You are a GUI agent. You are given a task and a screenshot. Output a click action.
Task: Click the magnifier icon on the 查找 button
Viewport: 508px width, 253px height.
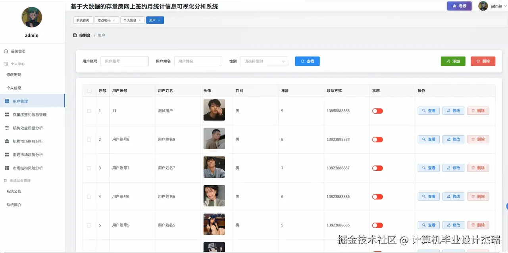[x=302, y=61]
